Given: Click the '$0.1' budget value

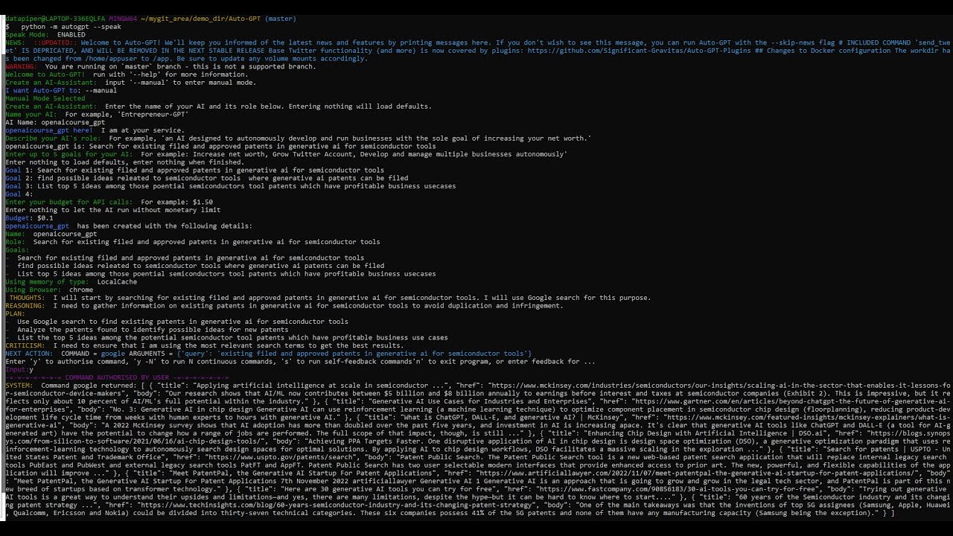Looking at the screenshot, I should coord(45,218).
